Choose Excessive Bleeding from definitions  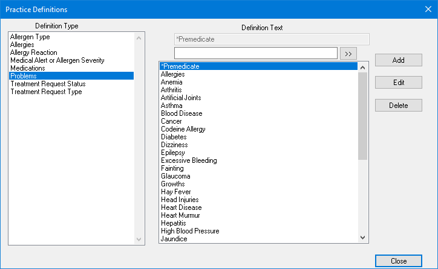pyautogui.click(x=189, y=160)
